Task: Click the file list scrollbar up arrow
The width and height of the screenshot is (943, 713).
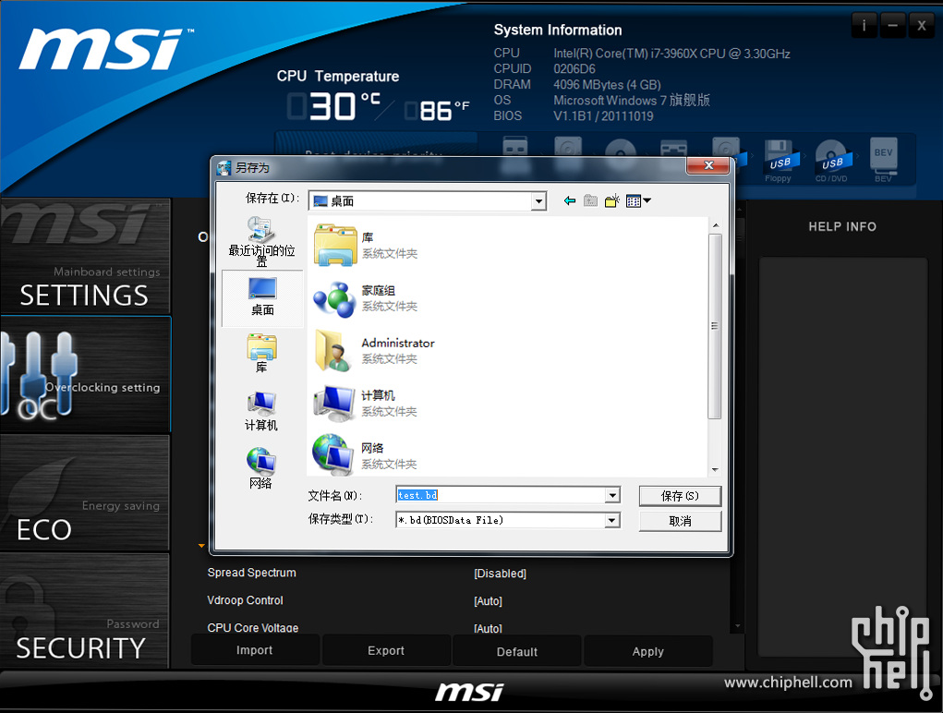Action: (715, 225)
